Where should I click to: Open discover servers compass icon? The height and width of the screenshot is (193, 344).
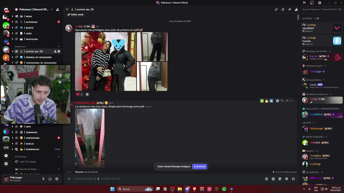click(6, 164)
